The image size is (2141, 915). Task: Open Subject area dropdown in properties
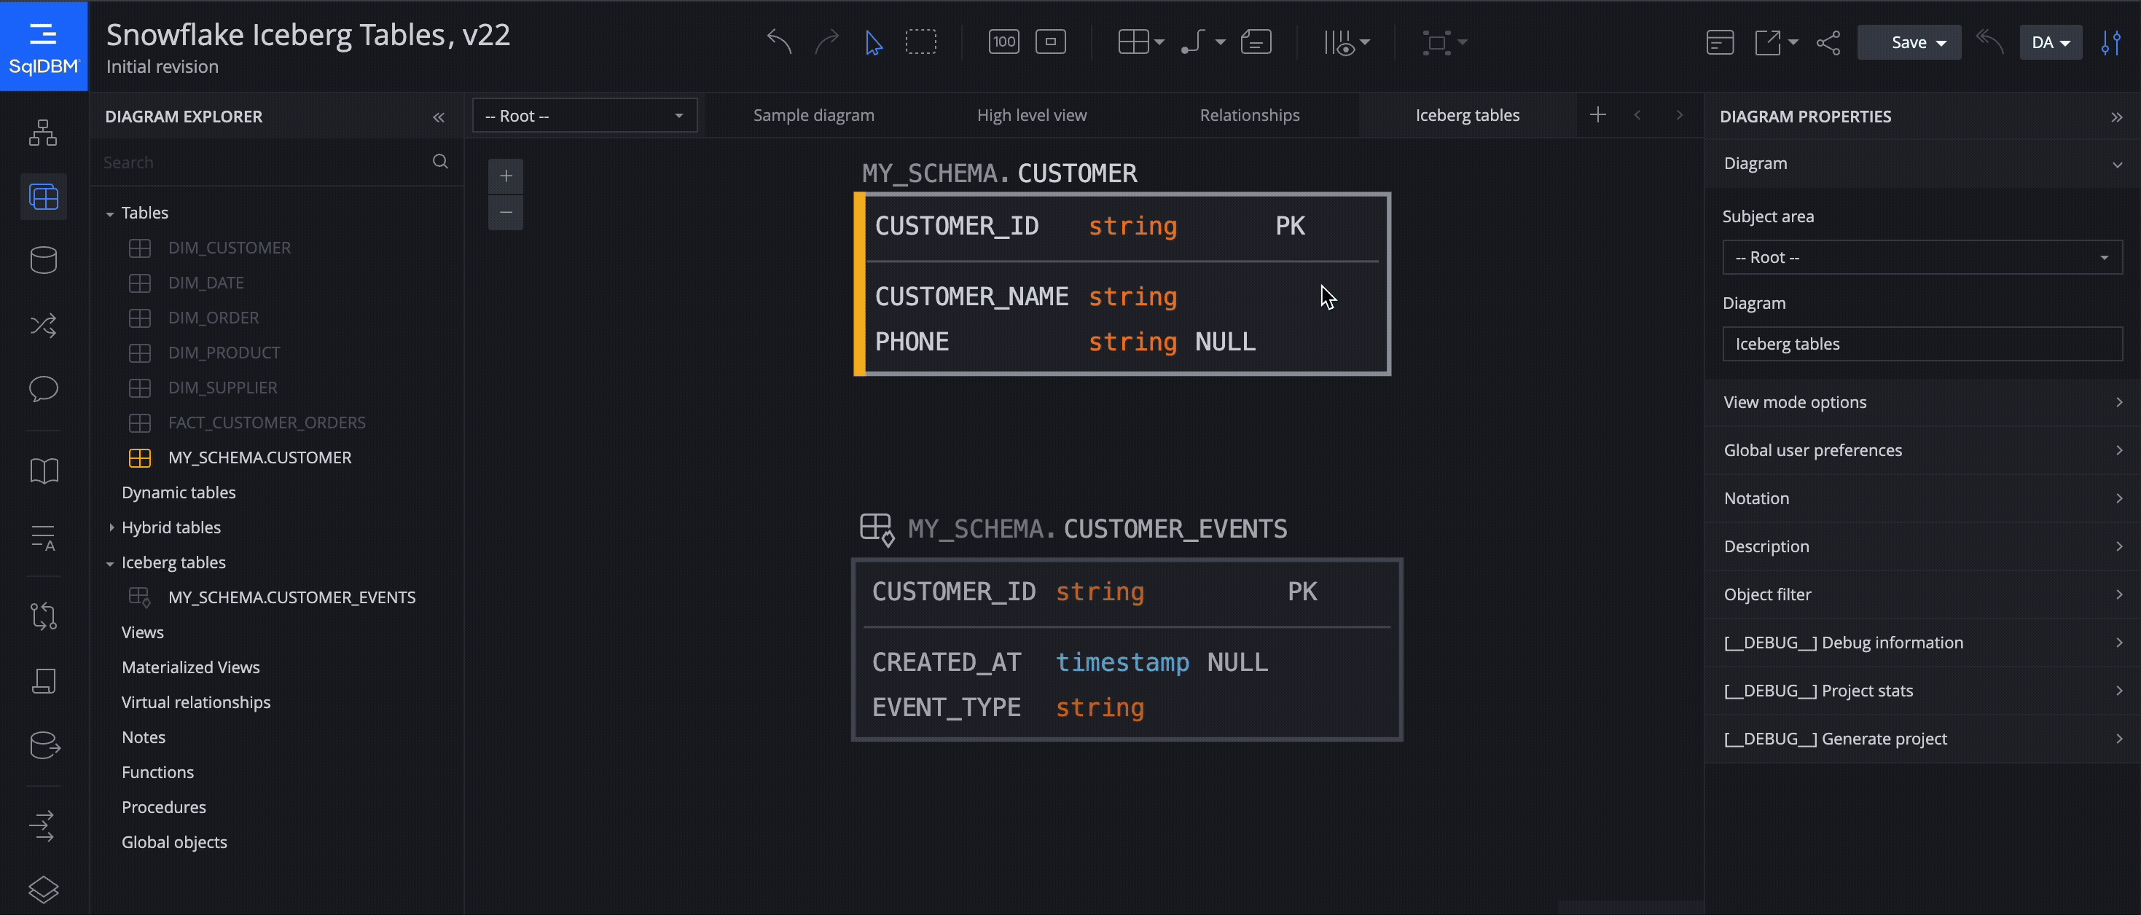pyautogui.click(x=1922, y=258)
